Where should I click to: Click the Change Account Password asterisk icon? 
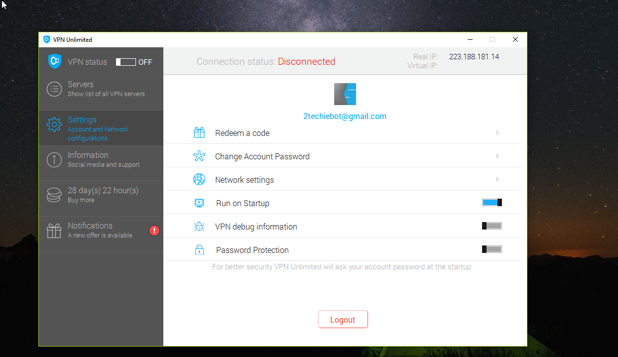click(199, 156)
